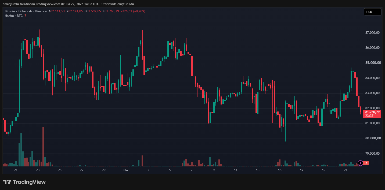Click the 23 date label on time axis
385x190 pixels.
pyautogui.click(x=38, y=170)
